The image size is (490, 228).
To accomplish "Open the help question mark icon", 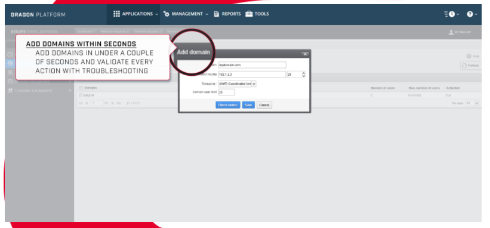I will pos(470,14).
